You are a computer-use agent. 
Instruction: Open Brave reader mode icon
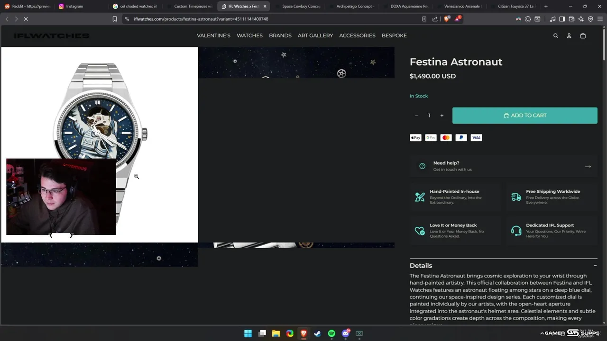pos(424,19)
